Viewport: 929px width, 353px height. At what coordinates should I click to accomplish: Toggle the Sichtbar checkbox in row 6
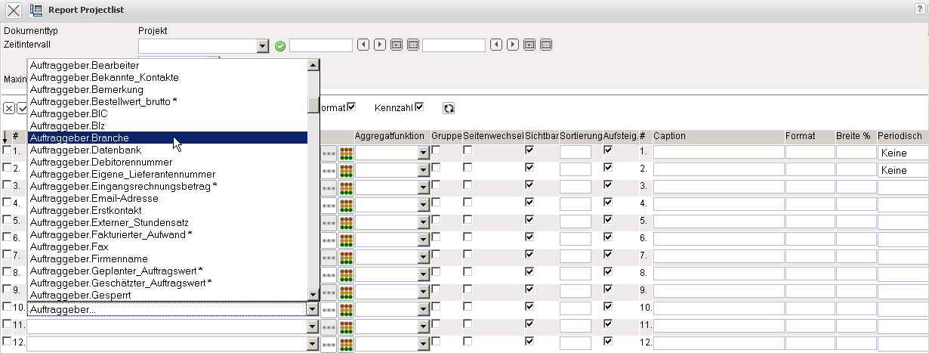click(529, 237)
